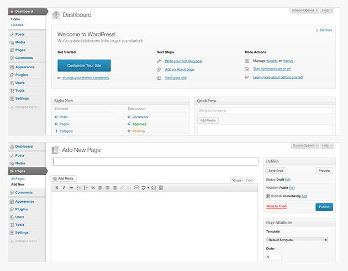Insert the More tag in the editor
The width and height of the screenshot is (348, 271).
[136, 188]
